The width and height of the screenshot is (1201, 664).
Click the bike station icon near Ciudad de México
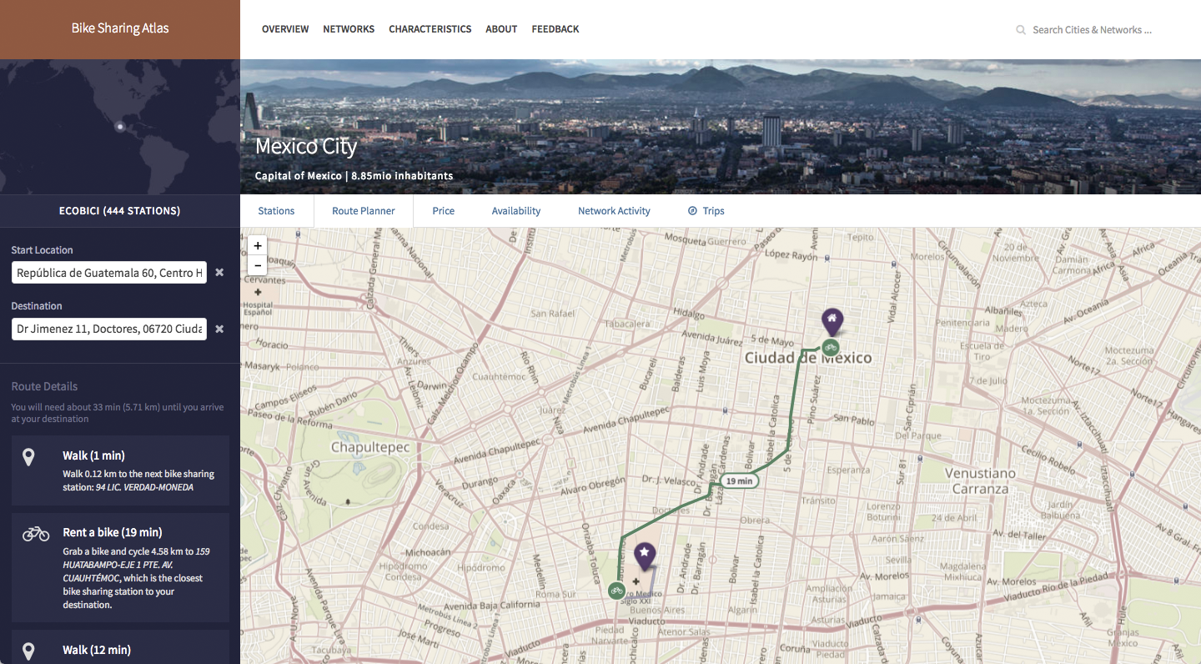(x=830, y=348)
